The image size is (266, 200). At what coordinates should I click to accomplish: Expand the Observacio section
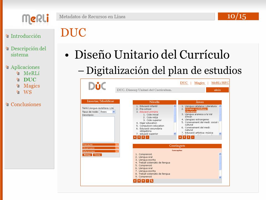point(117,148)
